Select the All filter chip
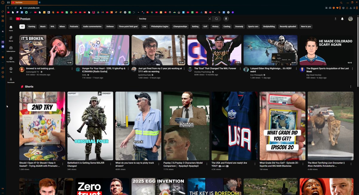Viewport: 359px width, 195px height. tap(22, 26)
